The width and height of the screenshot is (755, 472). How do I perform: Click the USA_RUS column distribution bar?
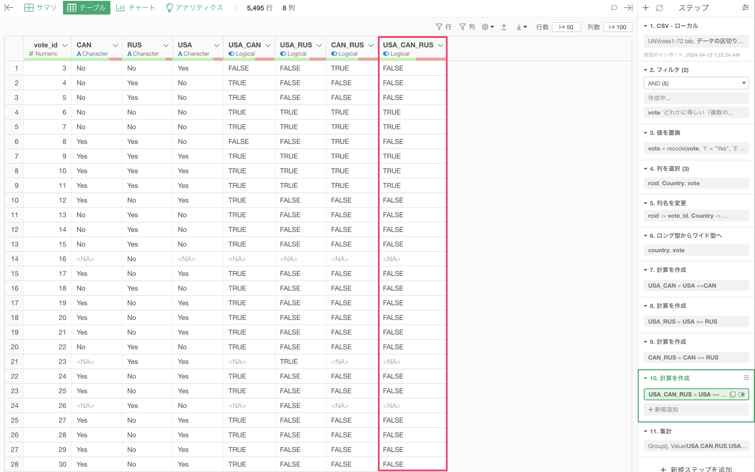(x=300, y=59)
